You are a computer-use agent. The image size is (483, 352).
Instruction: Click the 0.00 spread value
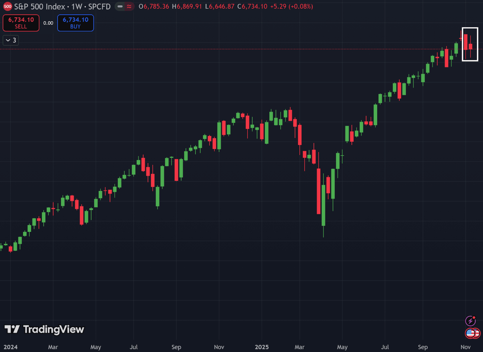click(48, 23)
